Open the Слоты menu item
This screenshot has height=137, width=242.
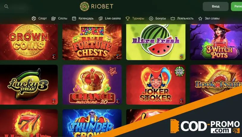[62, 18]
